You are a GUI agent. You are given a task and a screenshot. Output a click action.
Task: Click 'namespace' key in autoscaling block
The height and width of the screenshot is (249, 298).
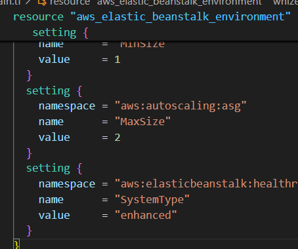coord(67,107)
